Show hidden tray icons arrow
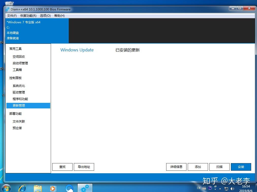257x192 pixels. pos(220,189)
